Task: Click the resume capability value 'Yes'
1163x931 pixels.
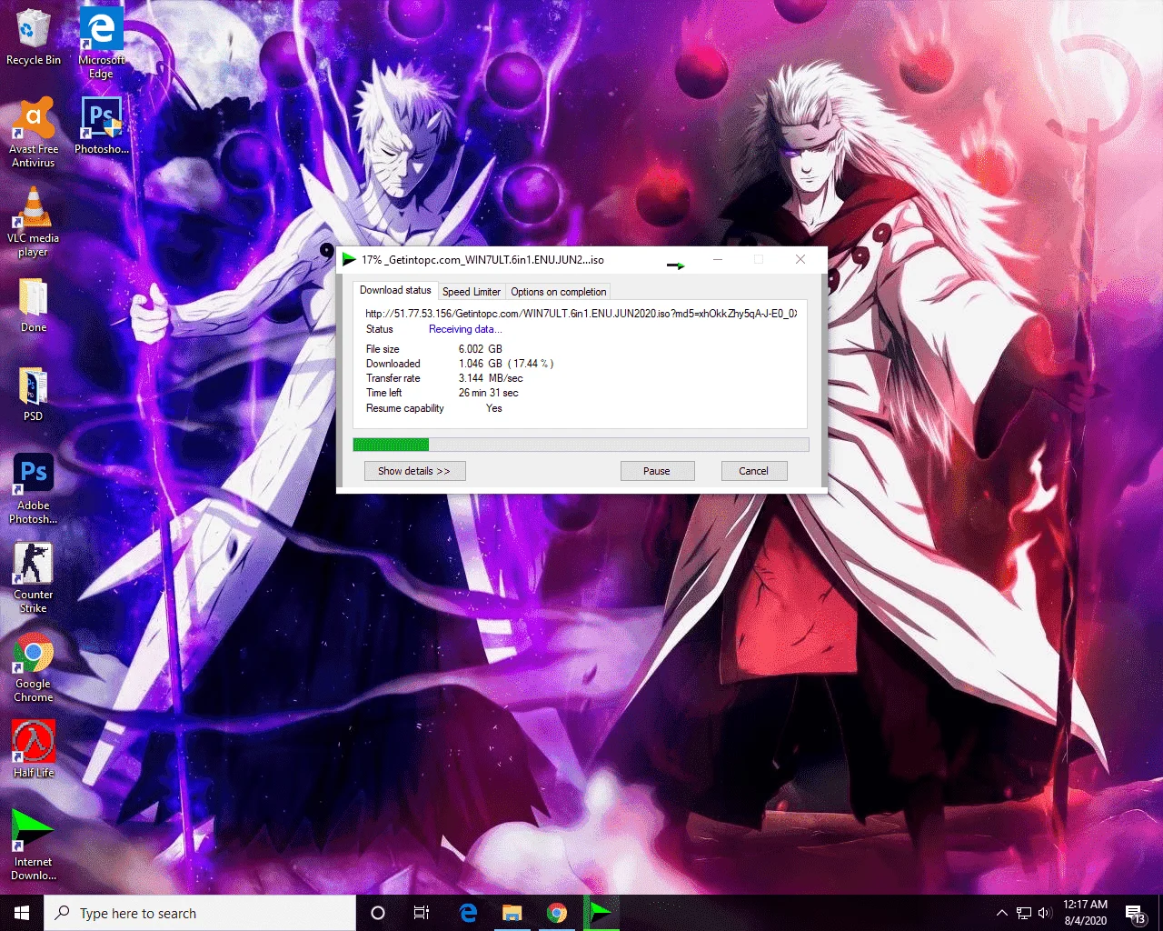Action: pyautogui.click(x=494, y=408)
